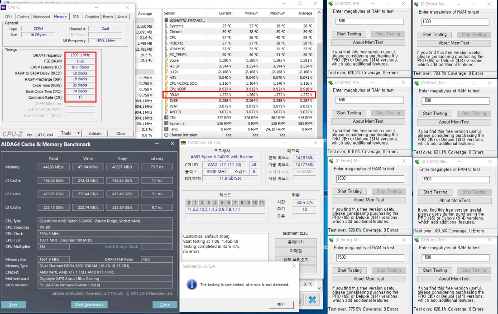Click the thermometer icon beside PCIEX16
The image size is (498, 314).
[166, 43]
